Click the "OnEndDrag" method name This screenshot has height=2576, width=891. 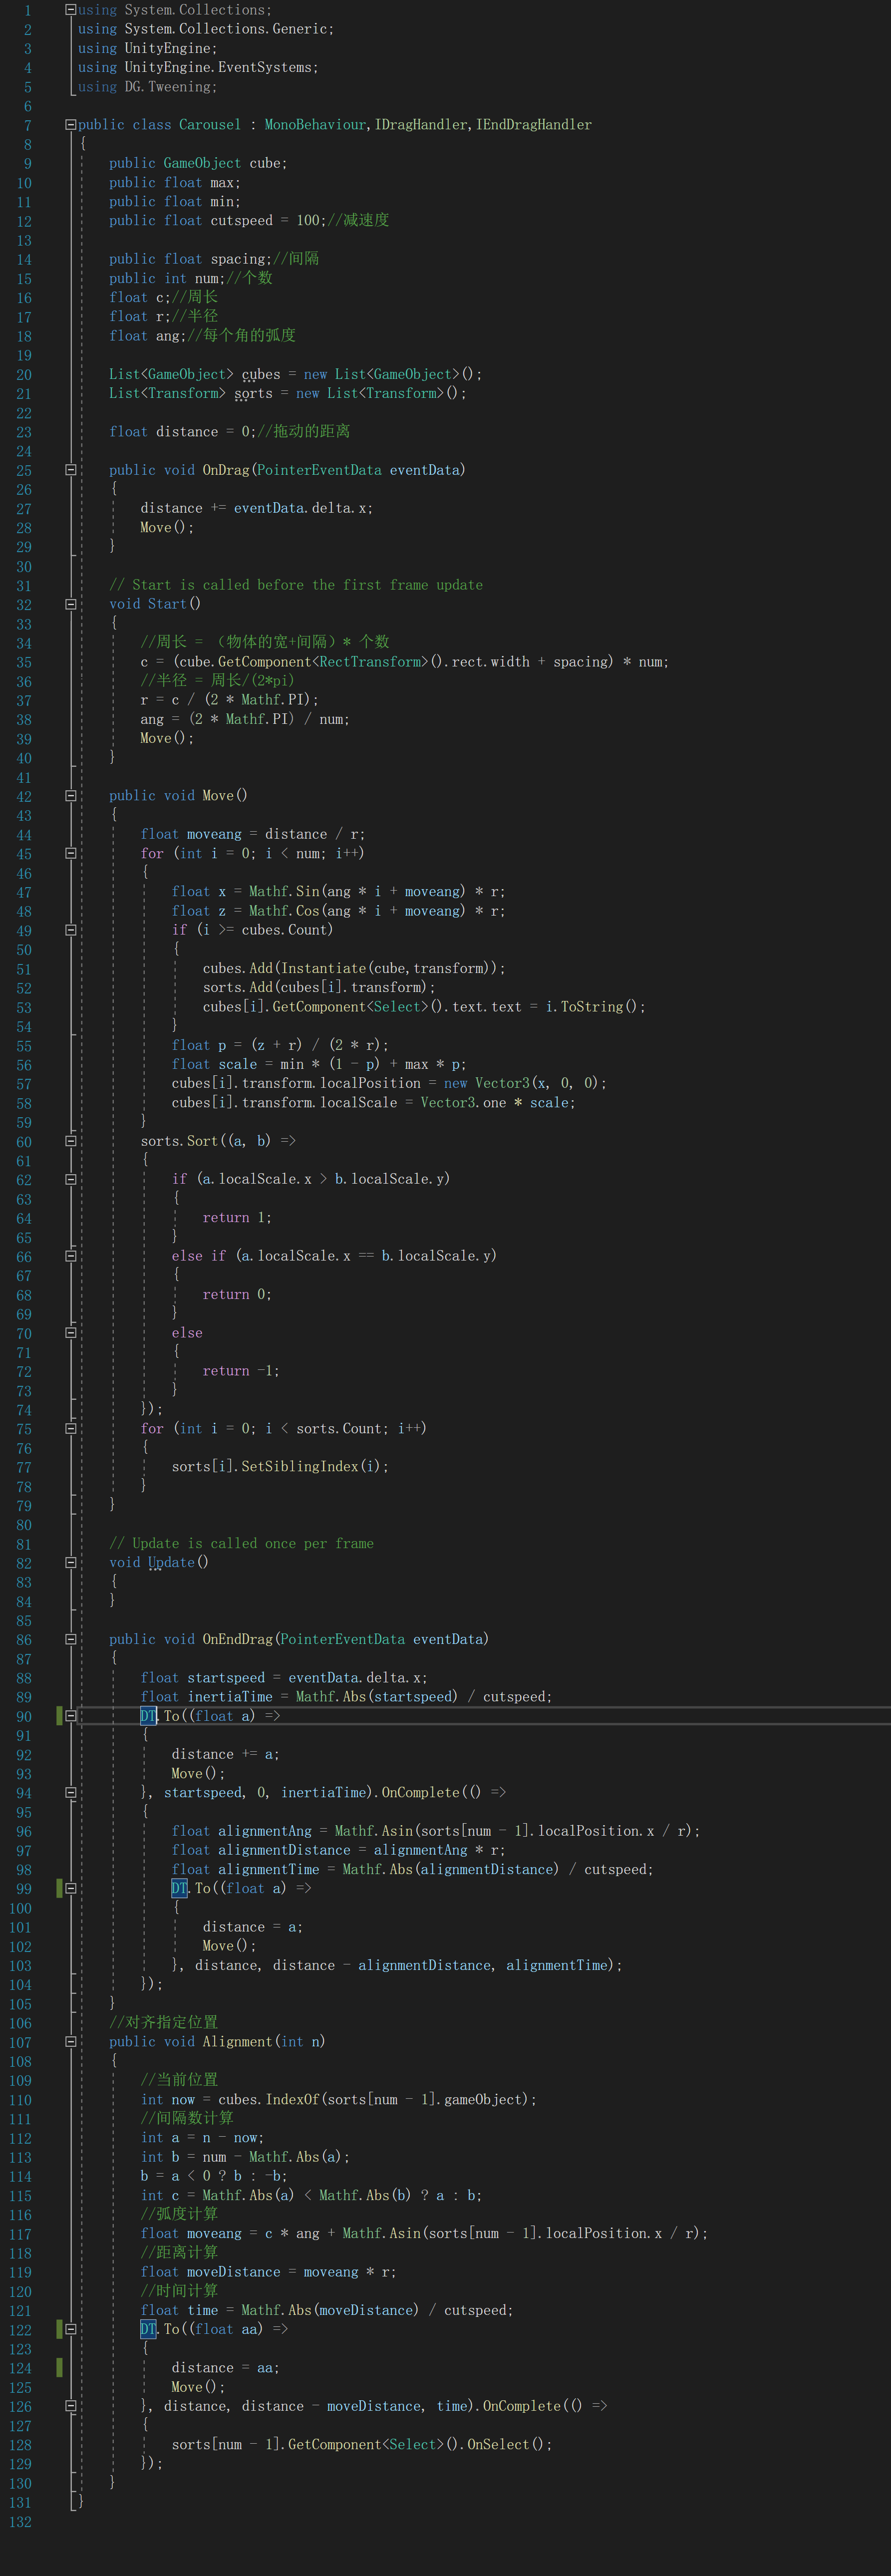238,1640
